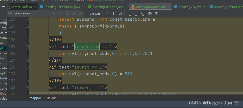
Task: Click 'a.disno' on line 123
Action: pos(86,19)
